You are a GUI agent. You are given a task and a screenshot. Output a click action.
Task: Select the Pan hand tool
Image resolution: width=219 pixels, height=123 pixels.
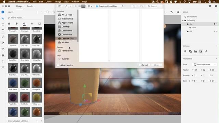click(3, 55)
